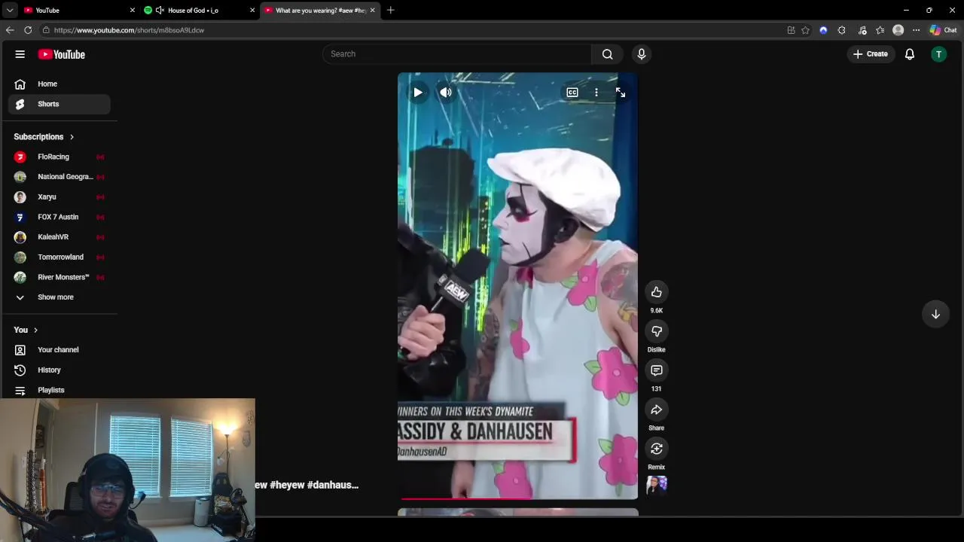Open the National Geographic subscription
Image resolution: width=964 pixels, height=542 pixels.
(x=59, y=177)
